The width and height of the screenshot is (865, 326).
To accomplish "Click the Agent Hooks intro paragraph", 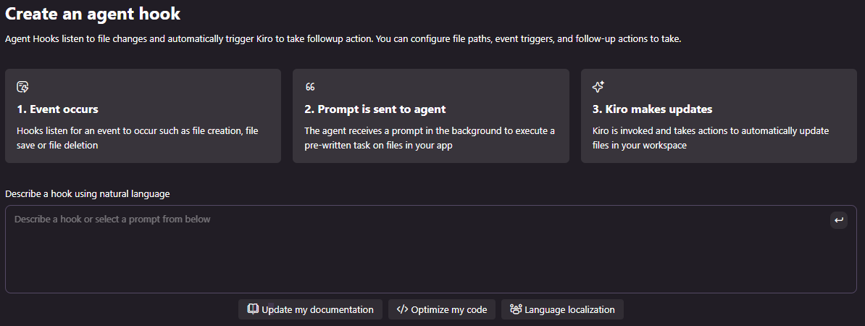I will tap(343, 41).
